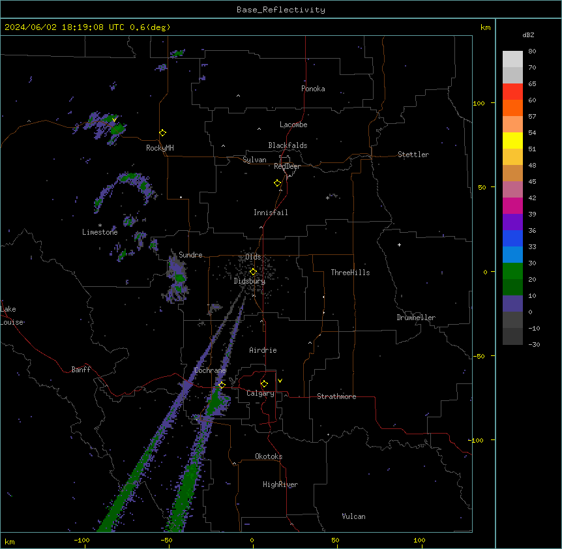Click the Stettler town label
Image resolution: width=562 pixels, height=549 pixels.
pyautogui.click(x=413, y=155)
